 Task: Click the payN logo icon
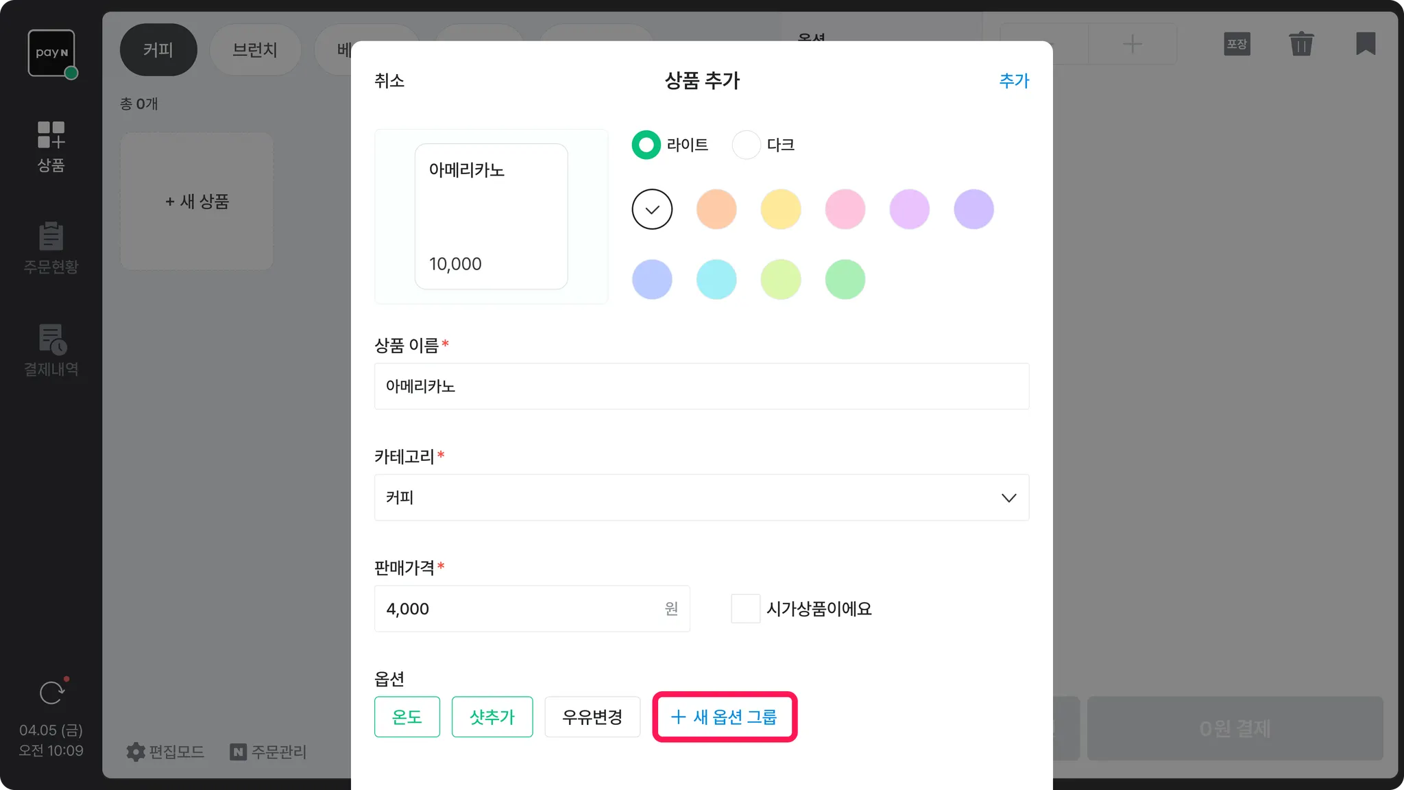point(51,53)
